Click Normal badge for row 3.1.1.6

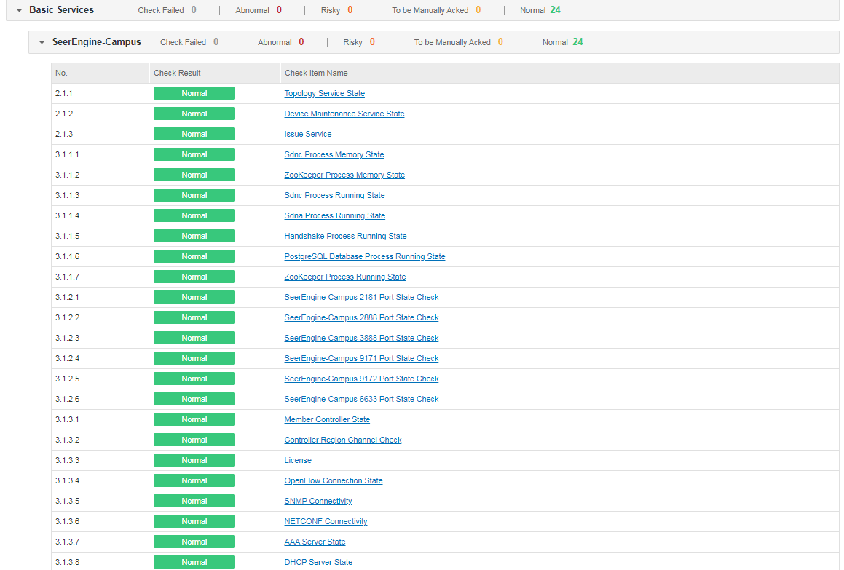pyautogui.click(x=194, y=256)
